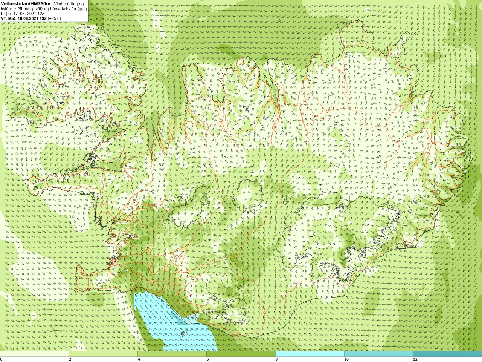Click the legend value label "8"

coord(277,359)
